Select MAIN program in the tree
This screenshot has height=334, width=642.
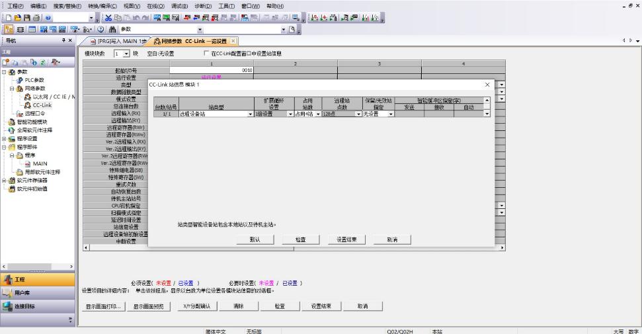point(40,163)
